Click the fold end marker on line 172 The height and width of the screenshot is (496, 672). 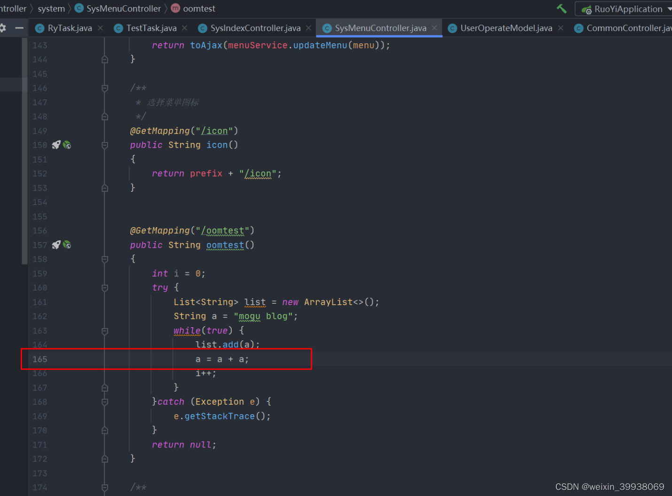coord(105,459)
